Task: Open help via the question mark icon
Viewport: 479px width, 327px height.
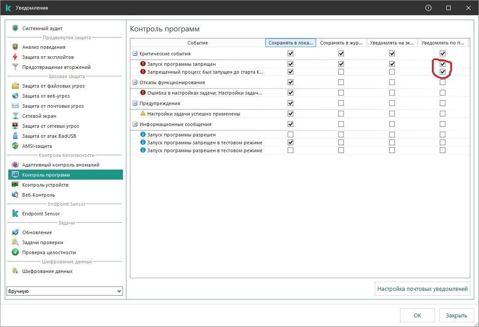Action: (x=428, y=8)
